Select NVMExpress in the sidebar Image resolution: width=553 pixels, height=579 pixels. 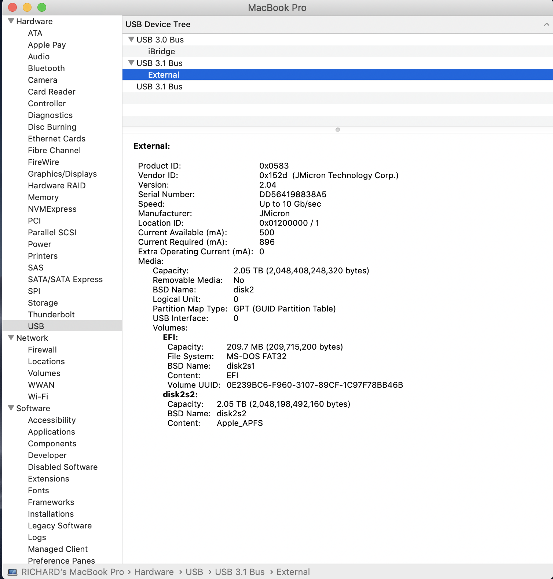click(52, 209)
